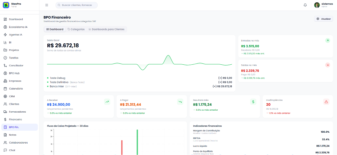Screen dimensions: 337x155
Task: Click the BI chart icon
Action: click(x=5, y=42)
